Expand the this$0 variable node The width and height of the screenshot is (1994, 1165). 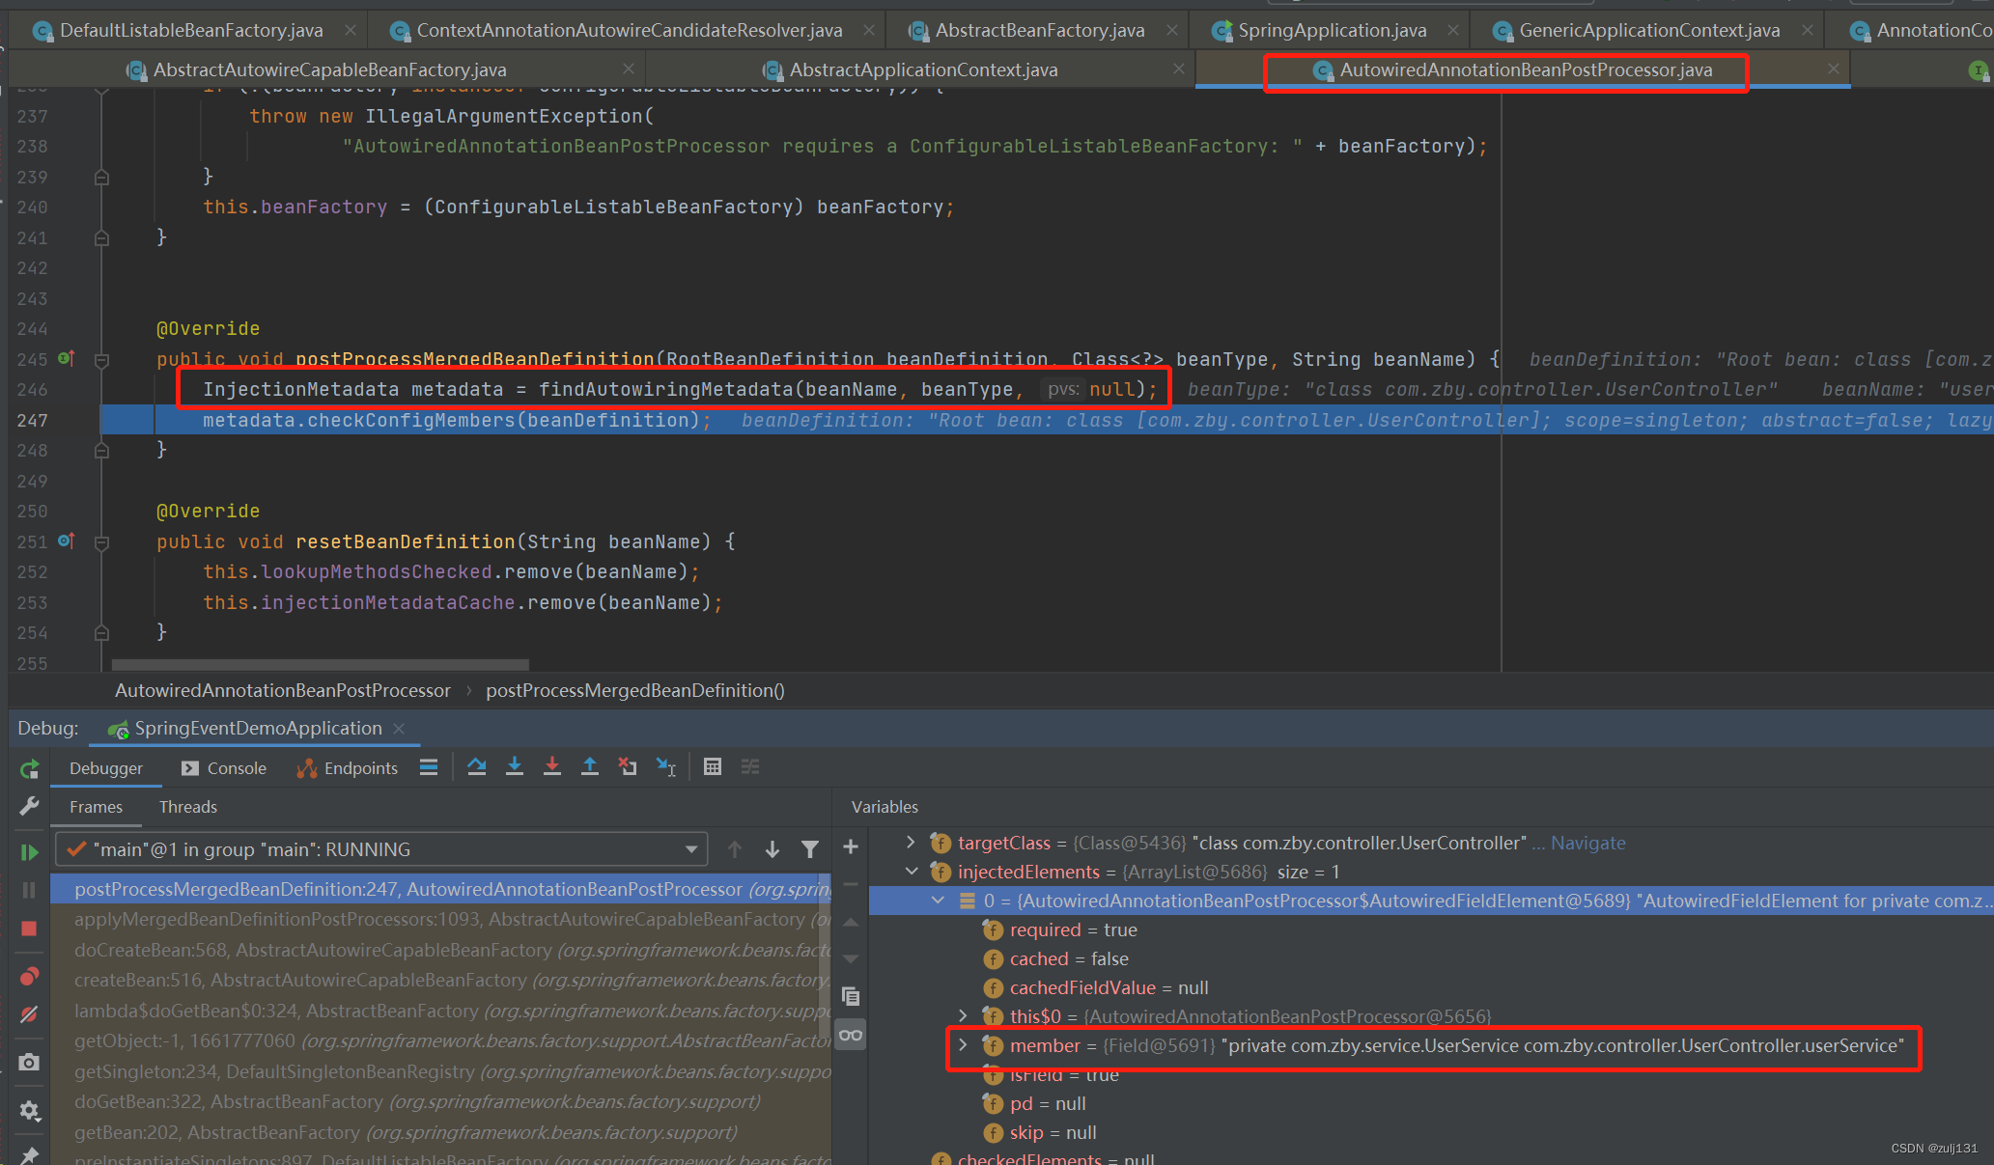click(963, 1015)
